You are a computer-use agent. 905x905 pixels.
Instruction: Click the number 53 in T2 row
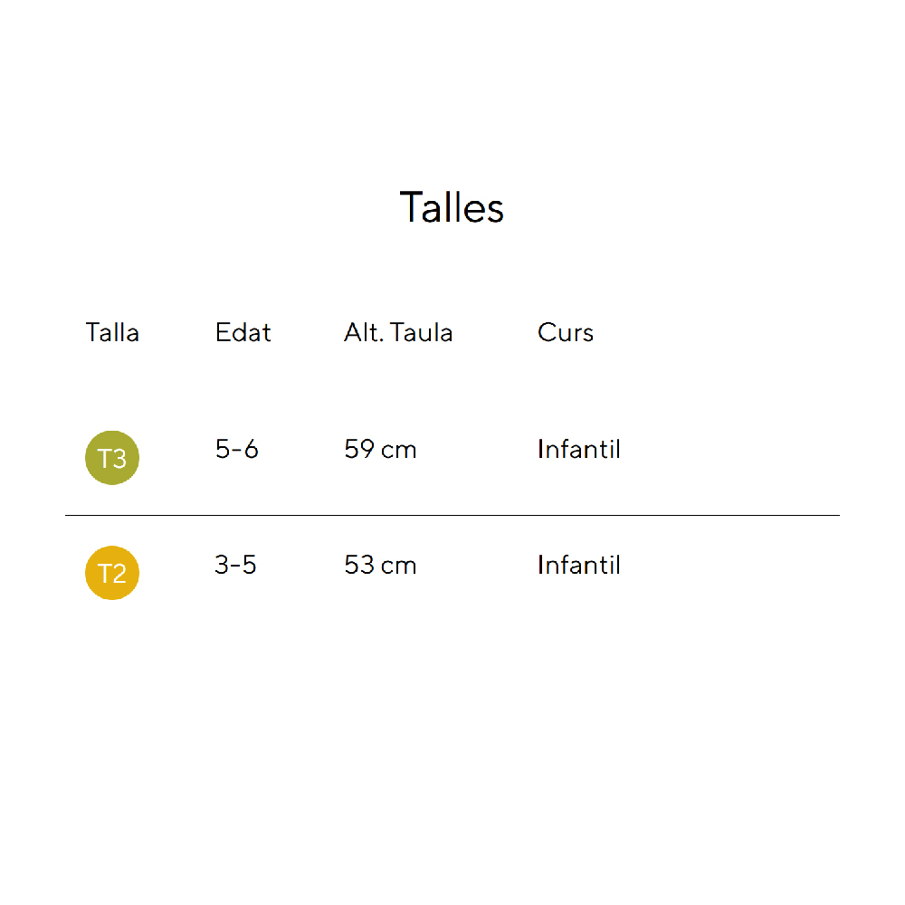[359, 565]
